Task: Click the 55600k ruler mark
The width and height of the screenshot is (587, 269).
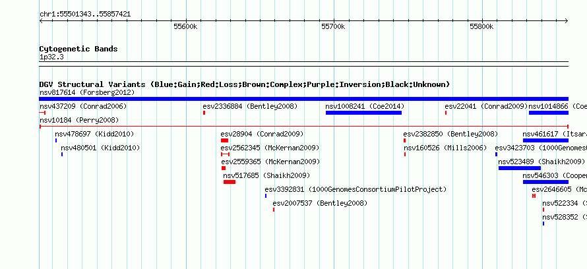Action: coord(185,26)
